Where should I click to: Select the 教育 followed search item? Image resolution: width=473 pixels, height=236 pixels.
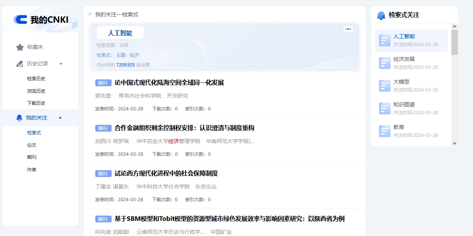399,127
